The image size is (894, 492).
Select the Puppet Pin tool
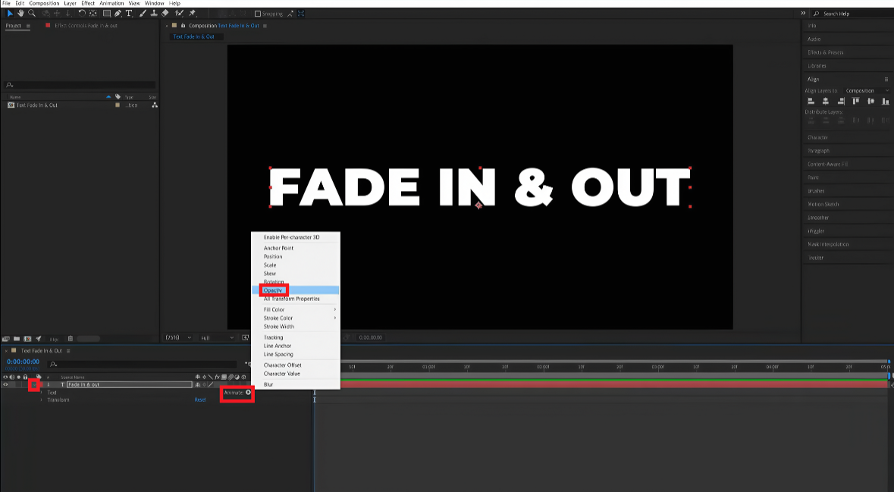[x=192, y=13]
